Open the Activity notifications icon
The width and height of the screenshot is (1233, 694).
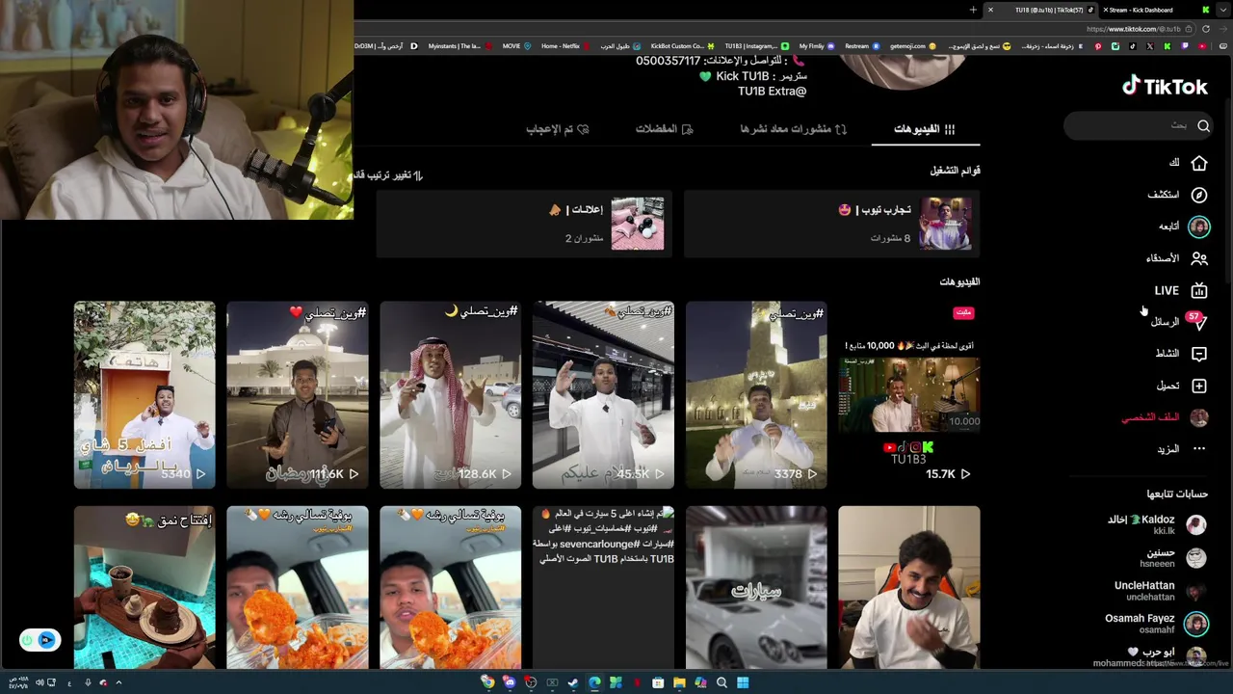pyautogui.click(x=1199, y=354)
